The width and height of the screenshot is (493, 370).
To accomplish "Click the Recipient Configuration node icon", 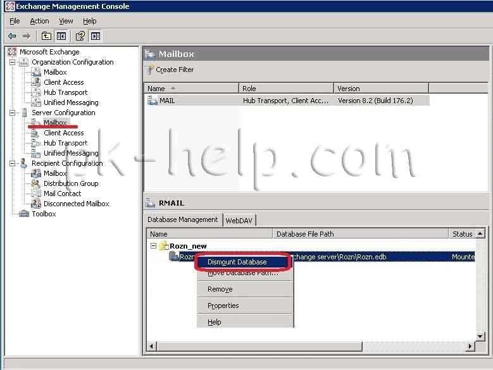I will [x=24, y=163].
